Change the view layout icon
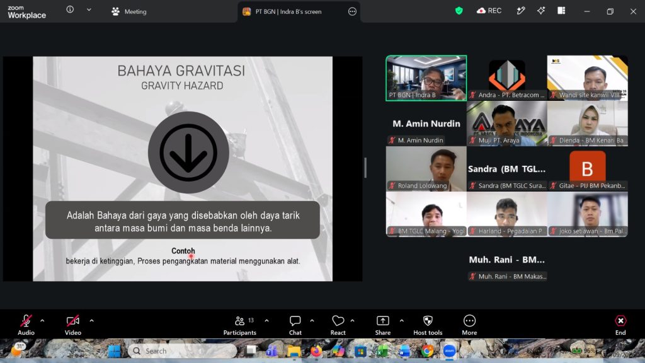Screen dimensions: 645x363 click(561, 11)
